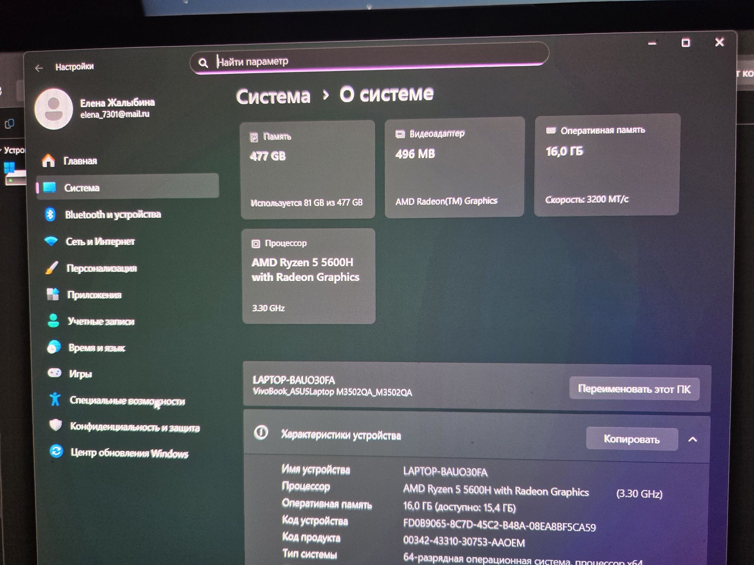Click the Игры gamepad icon

55,373
